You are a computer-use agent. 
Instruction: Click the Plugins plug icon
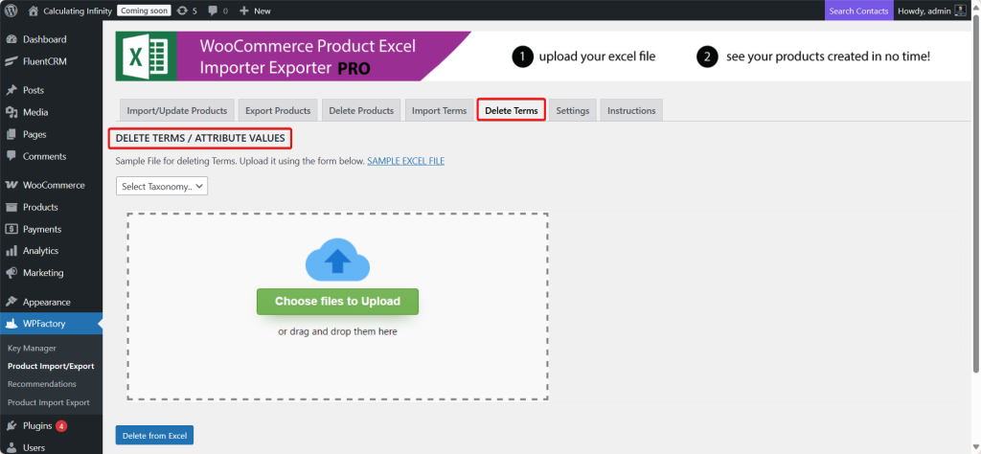click(x=11, y=426)
